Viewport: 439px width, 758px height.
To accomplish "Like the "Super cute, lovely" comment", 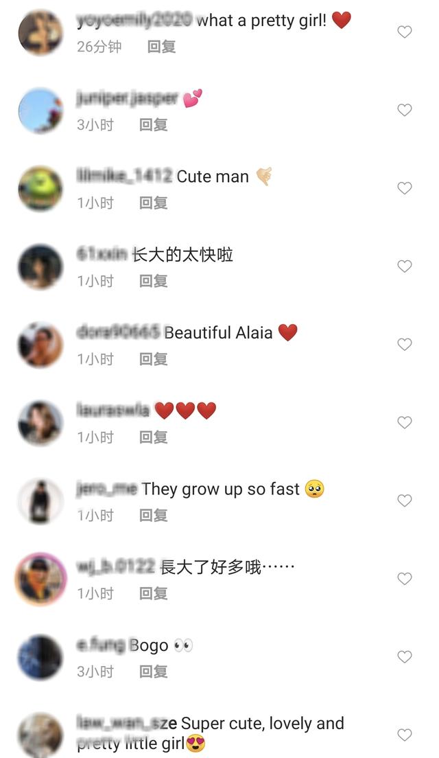I will click(x=404, y=735).
